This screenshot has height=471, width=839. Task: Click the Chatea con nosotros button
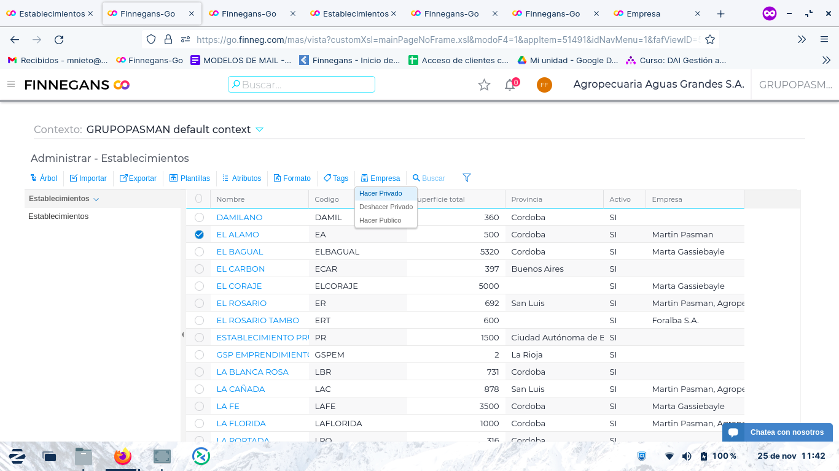click(x=778, y=432)
